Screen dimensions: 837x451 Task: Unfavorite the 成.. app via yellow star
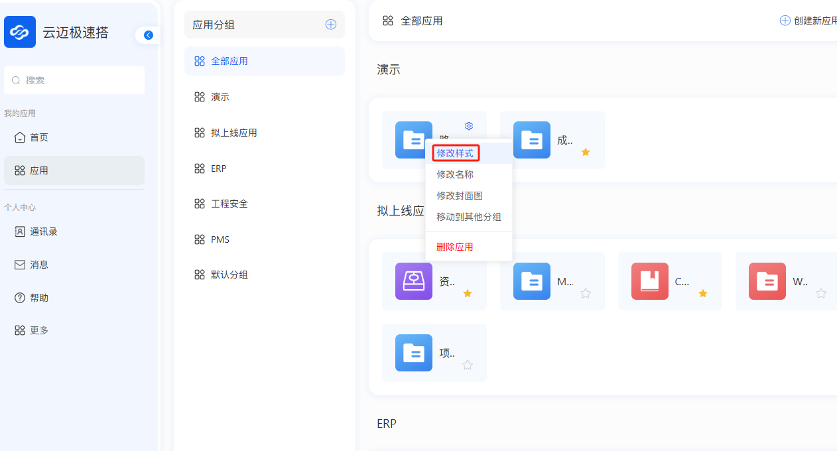(585, 152)
